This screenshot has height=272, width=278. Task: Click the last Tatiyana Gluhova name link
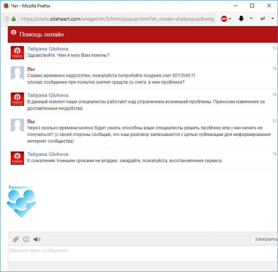click(x=48, y=154)
